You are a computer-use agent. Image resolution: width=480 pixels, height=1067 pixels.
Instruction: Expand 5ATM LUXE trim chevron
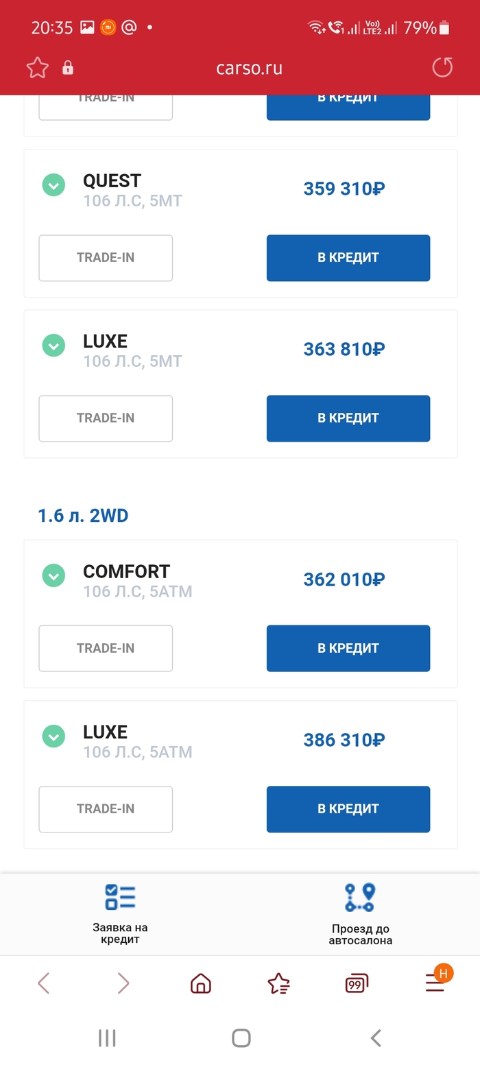tap(53, 736)
